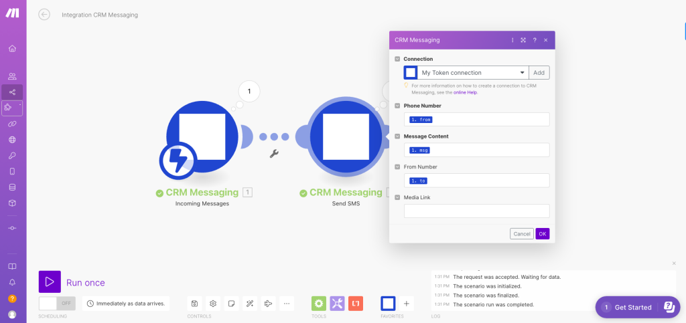Click the Explain flow airplane icon

point(269,304)
